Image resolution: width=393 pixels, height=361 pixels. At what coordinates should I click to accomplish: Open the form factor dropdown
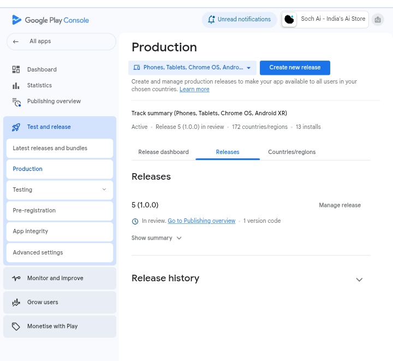coord(192,68)
